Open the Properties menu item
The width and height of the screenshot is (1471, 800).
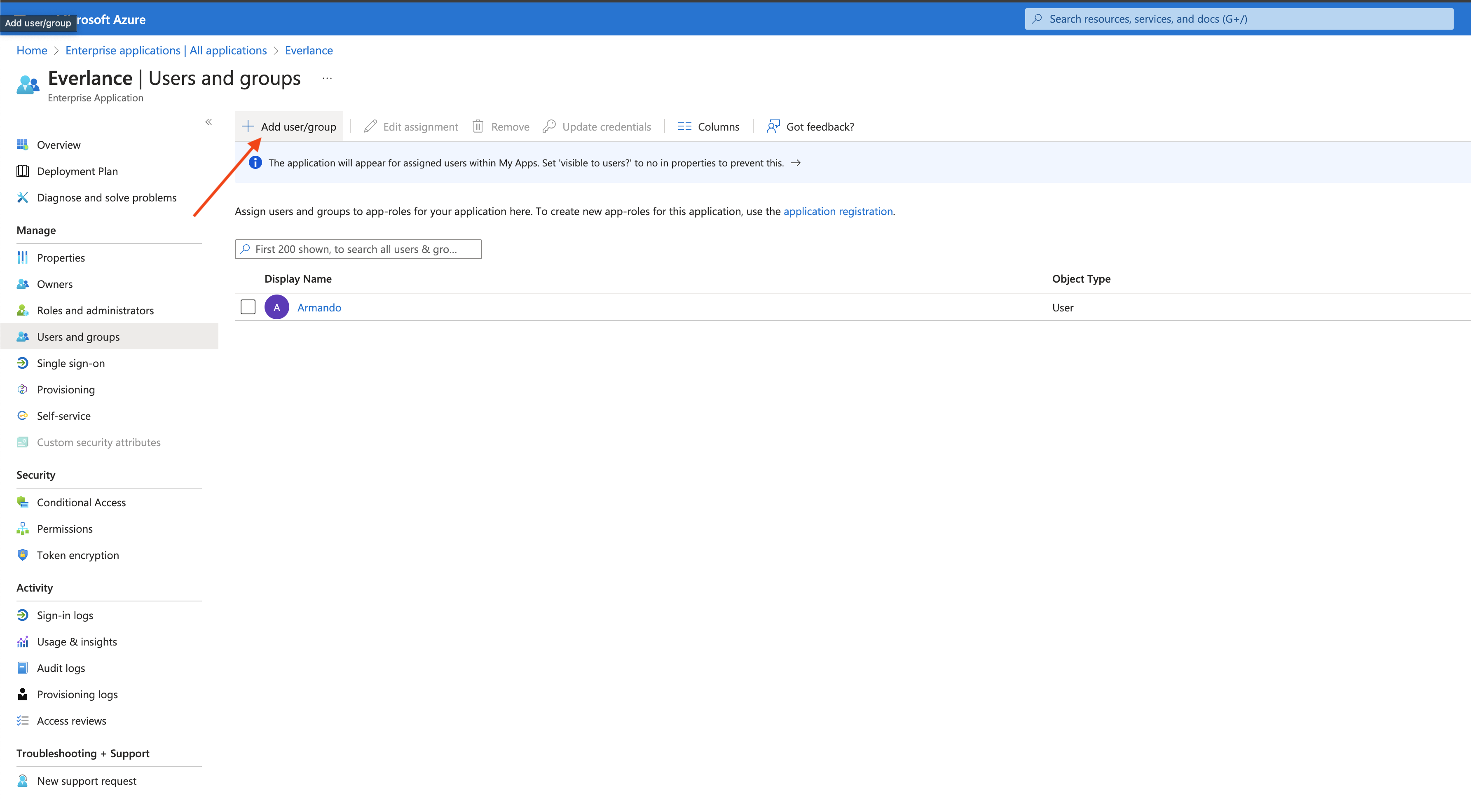(x=61, y=257)
